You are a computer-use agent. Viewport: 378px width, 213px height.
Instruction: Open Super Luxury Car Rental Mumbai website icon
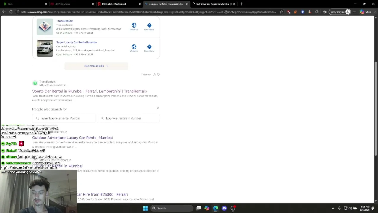(x=134, y=47)
